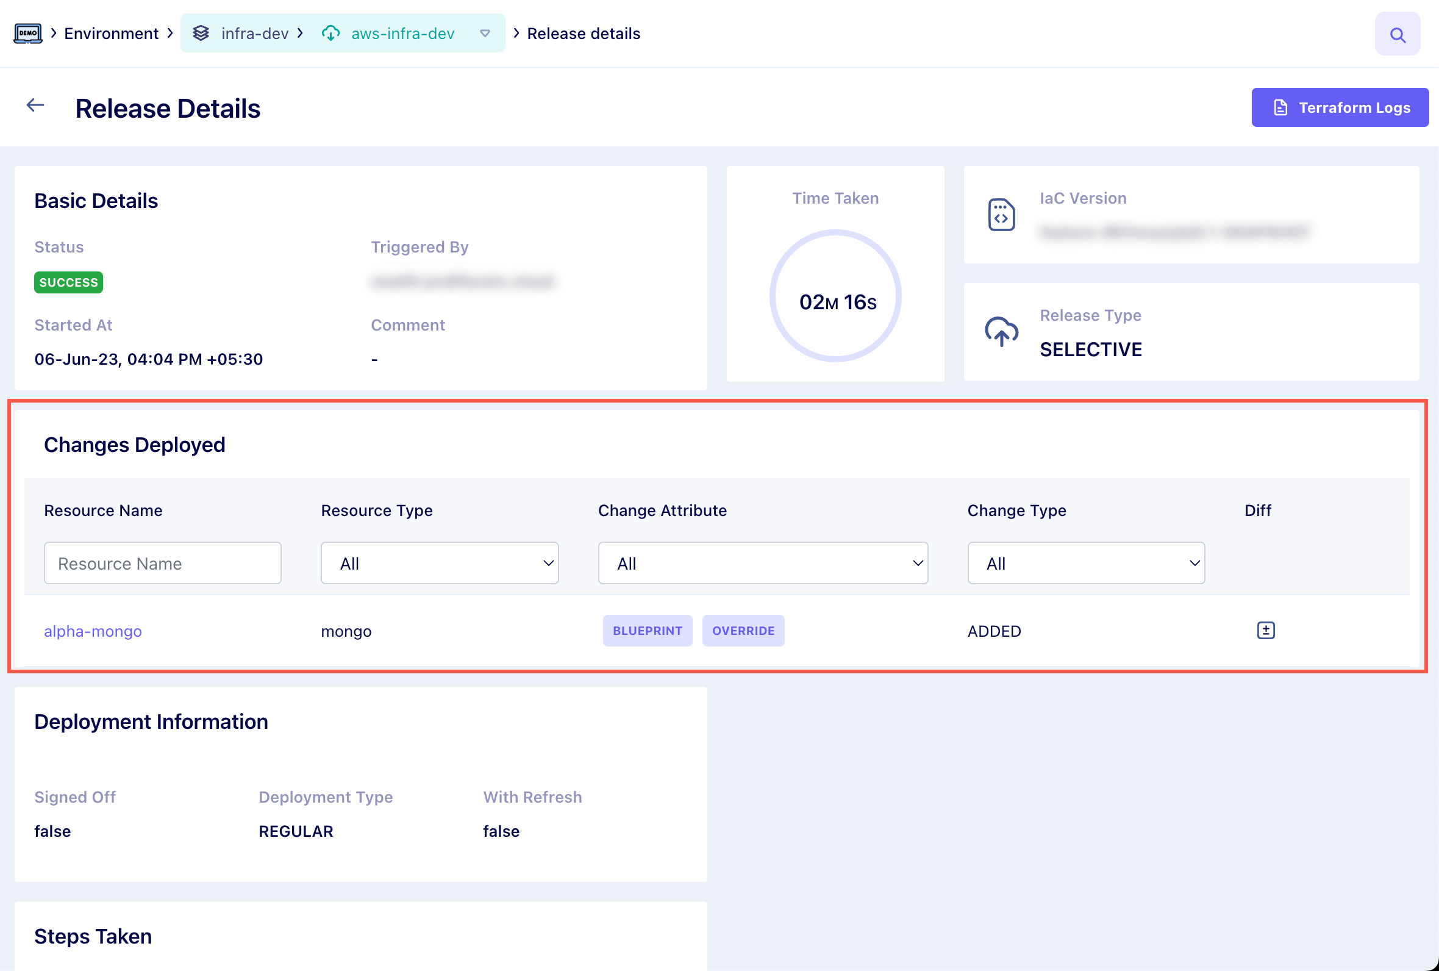Click the back arrow beside Release Details
The image size is (1439, 971).
pos(35,106)
